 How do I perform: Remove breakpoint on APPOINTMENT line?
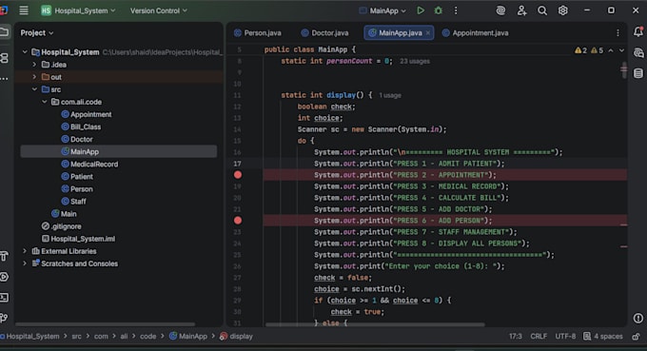[x=238, y=175]
